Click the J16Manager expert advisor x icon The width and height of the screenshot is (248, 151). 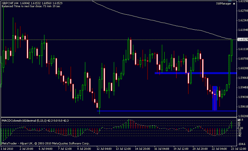[234, 4]
